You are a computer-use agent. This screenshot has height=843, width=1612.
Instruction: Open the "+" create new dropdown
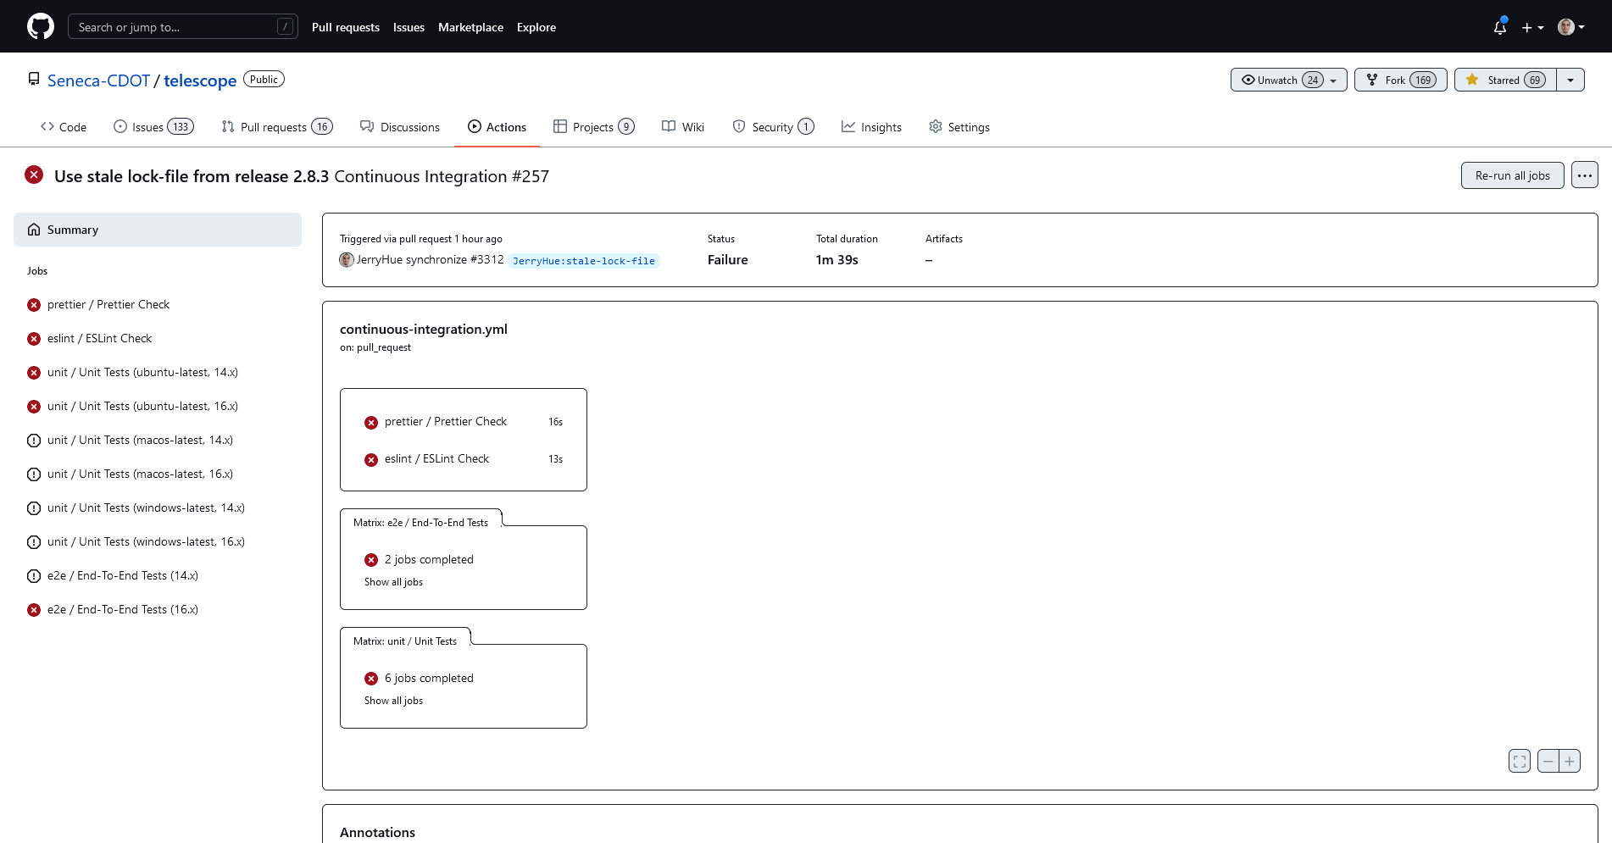pyautogui.click(x=1532, y=27)
